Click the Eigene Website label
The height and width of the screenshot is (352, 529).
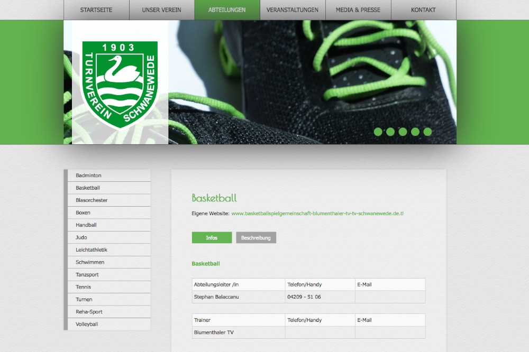[211, 214]
